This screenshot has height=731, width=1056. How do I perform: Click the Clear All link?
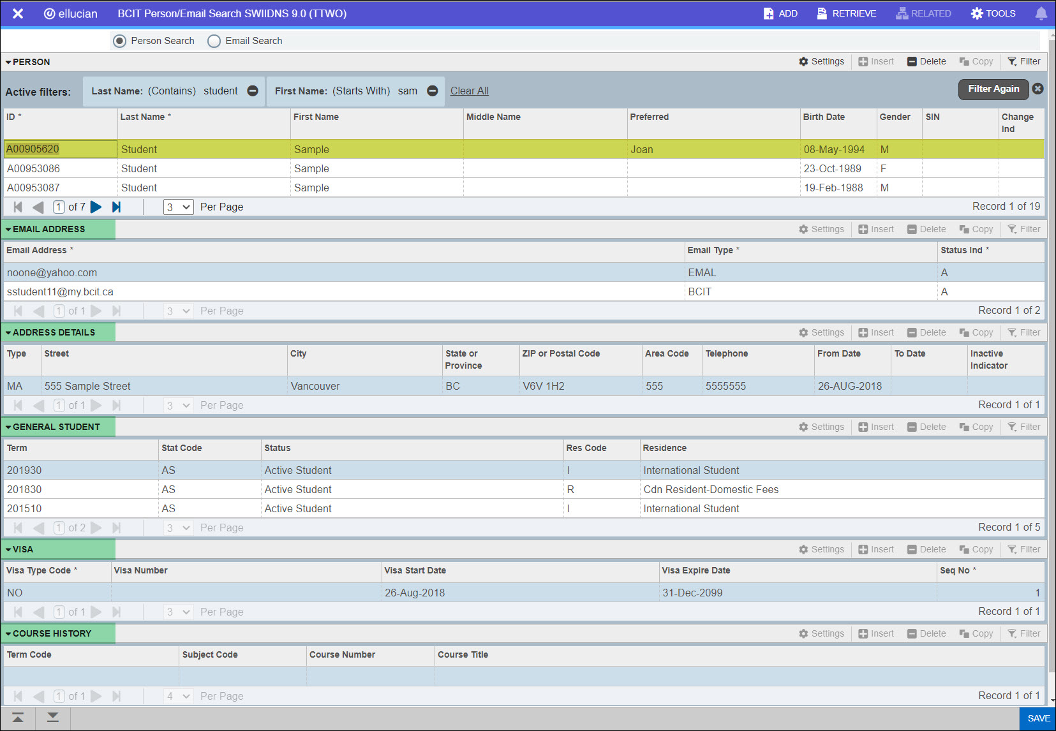(469, 91)
